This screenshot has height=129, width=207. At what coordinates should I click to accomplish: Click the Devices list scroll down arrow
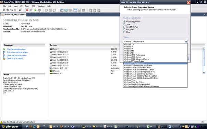(x=204, y=72)
